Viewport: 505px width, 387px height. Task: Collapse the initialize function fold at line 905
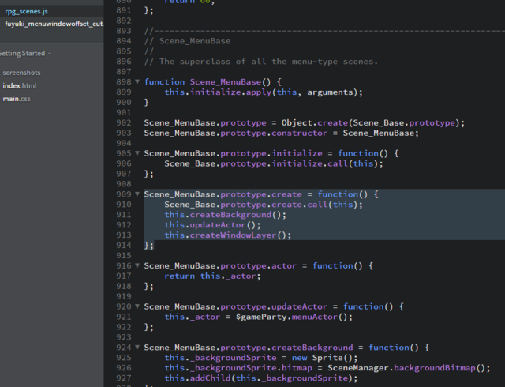pos(137,153)
